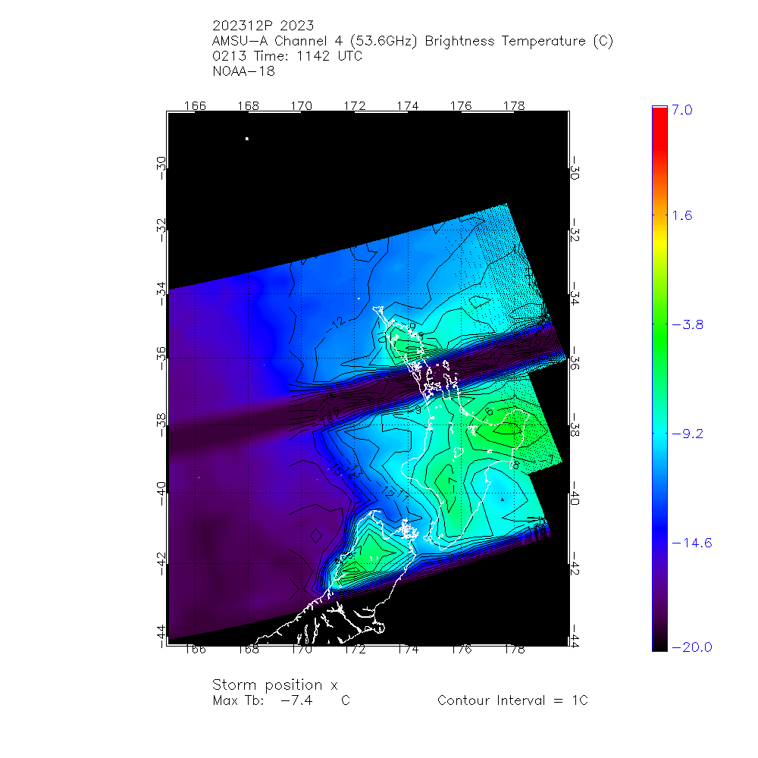Select the '-14.6' color bar label
Viewport: 758px width, 758px height.
[692, 543]
